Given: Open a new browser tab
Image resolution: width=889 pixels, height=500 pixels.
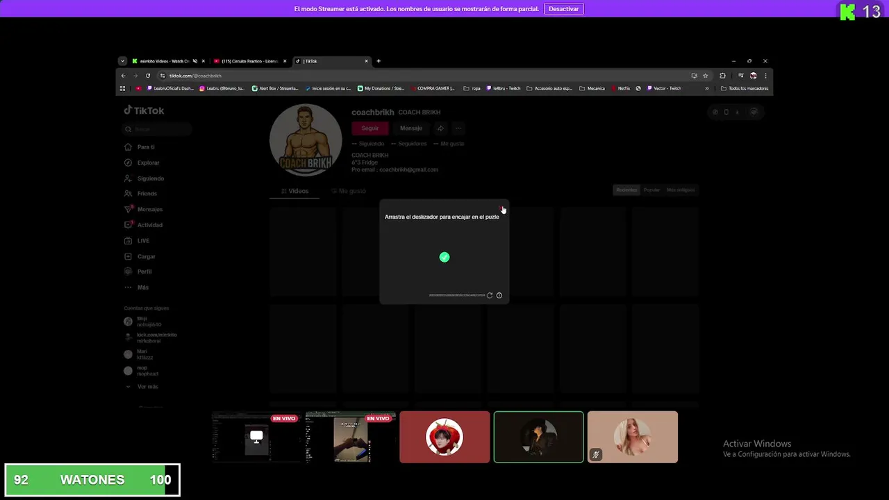Looking at the screenshot, I should tap(379, 61).
